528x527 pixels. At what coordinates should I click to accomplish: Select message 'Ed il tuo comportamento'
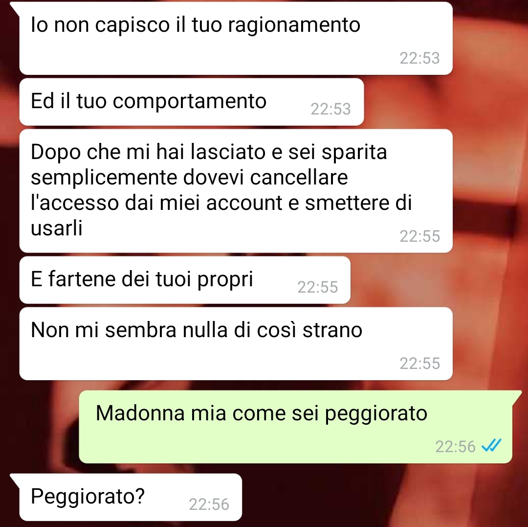tap(192, 102)
